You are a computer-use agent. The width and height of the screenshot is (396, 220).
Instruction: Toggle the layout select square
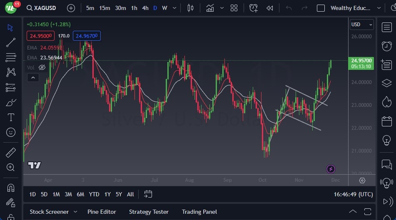(321, 8)
